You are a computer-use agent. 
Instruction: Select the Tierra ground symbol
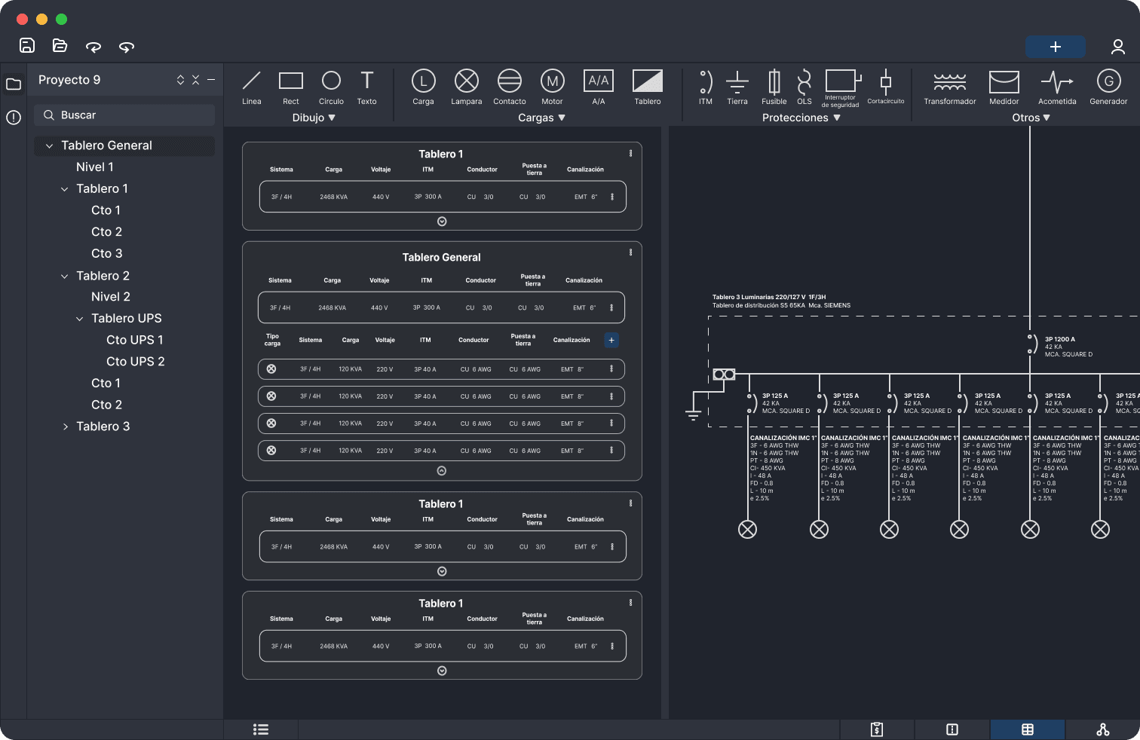click(x=737, y=87)
